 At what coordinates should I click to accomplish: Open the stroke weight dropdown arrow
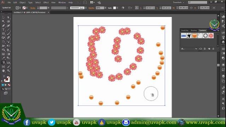pyautogui.click(x=48, y=8)
